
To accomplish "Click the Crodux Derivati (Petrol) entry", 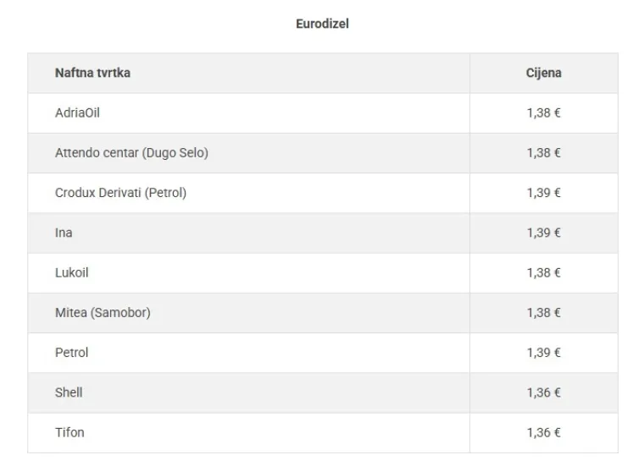I will 120,193.
